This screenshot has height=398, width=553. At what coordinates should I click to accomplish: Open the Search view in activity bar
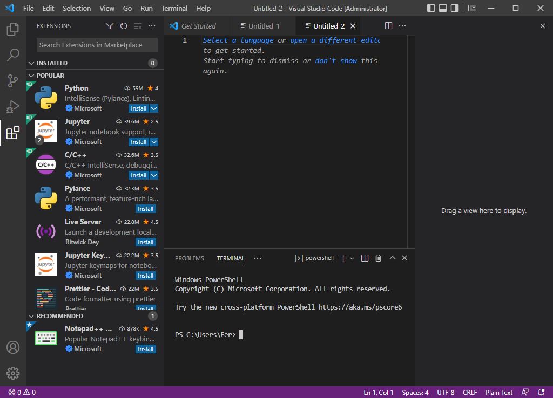(13, 54)
